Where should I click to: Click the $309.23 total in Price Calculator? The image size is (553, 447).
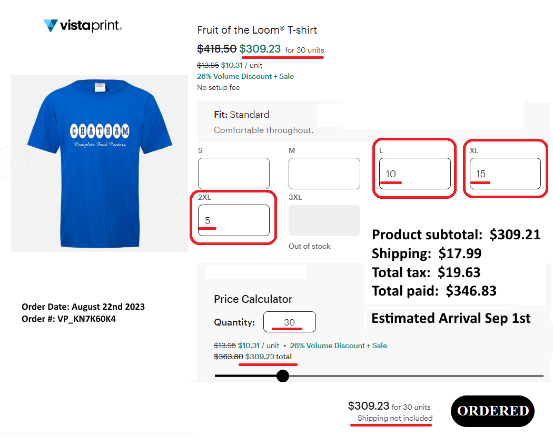(268, 357)
